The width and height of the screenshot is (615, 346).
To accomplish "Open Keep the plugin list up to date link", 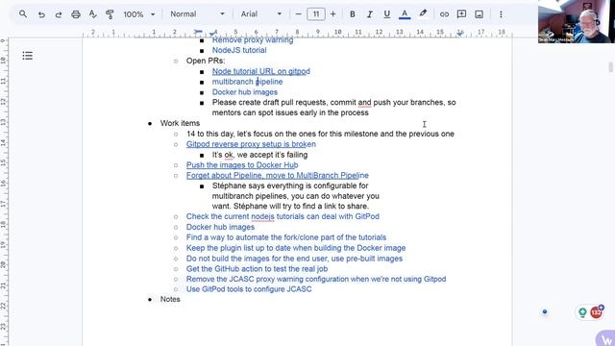I will coord(296,248).
